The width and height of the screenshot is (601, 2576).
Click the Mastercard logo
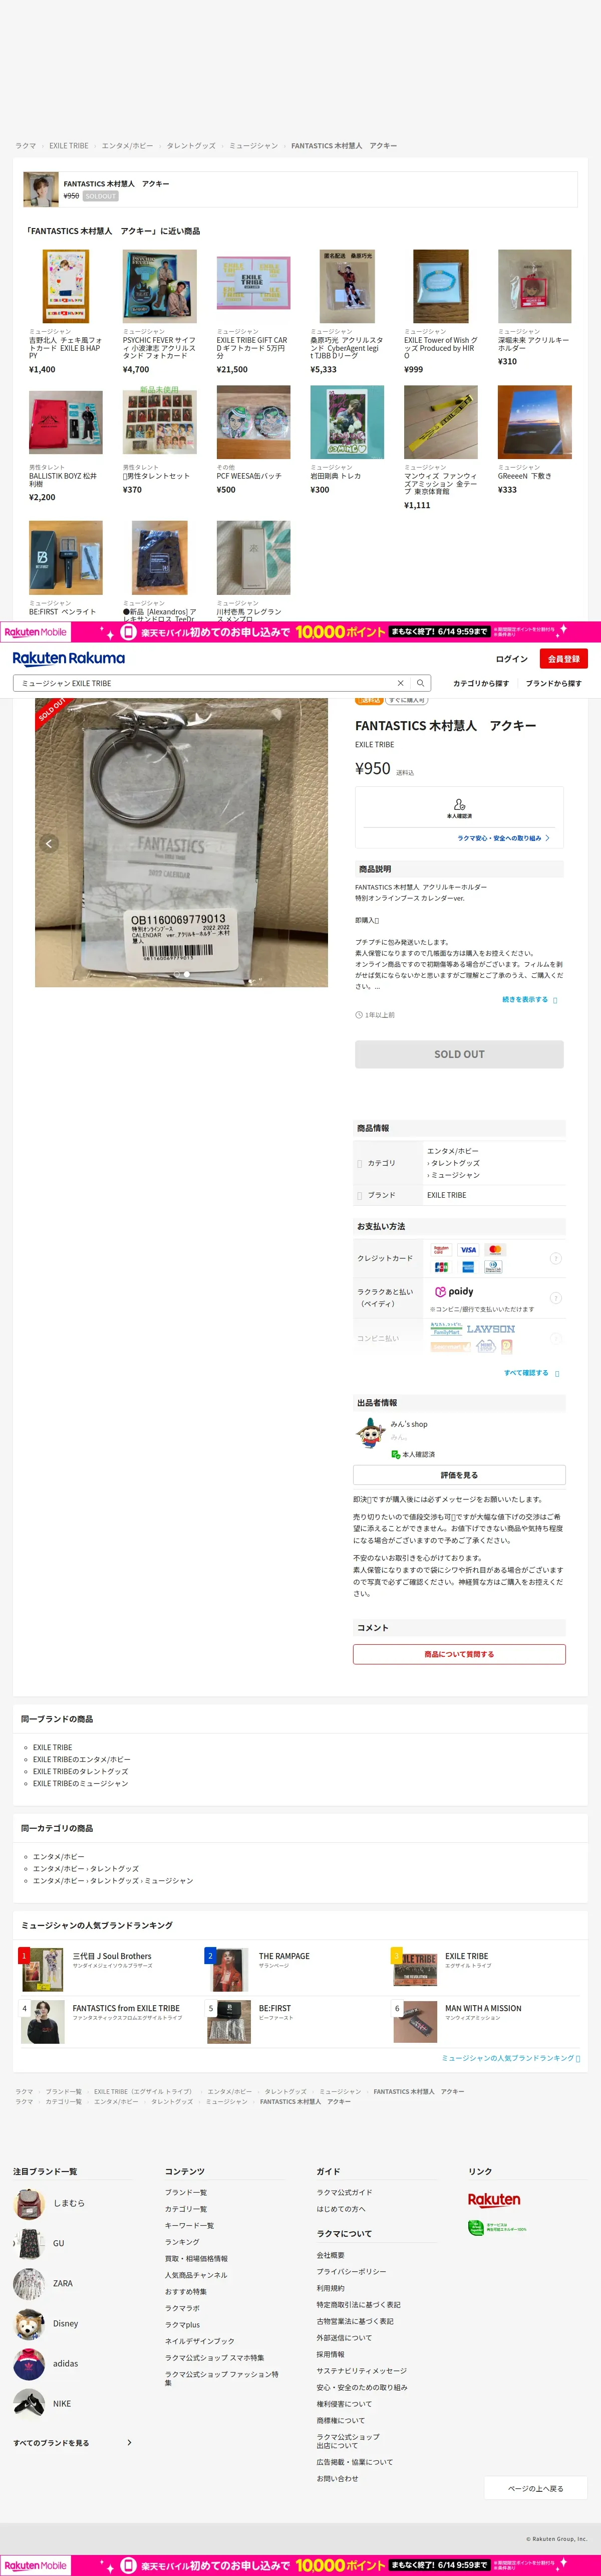[x=495, y=1250]
